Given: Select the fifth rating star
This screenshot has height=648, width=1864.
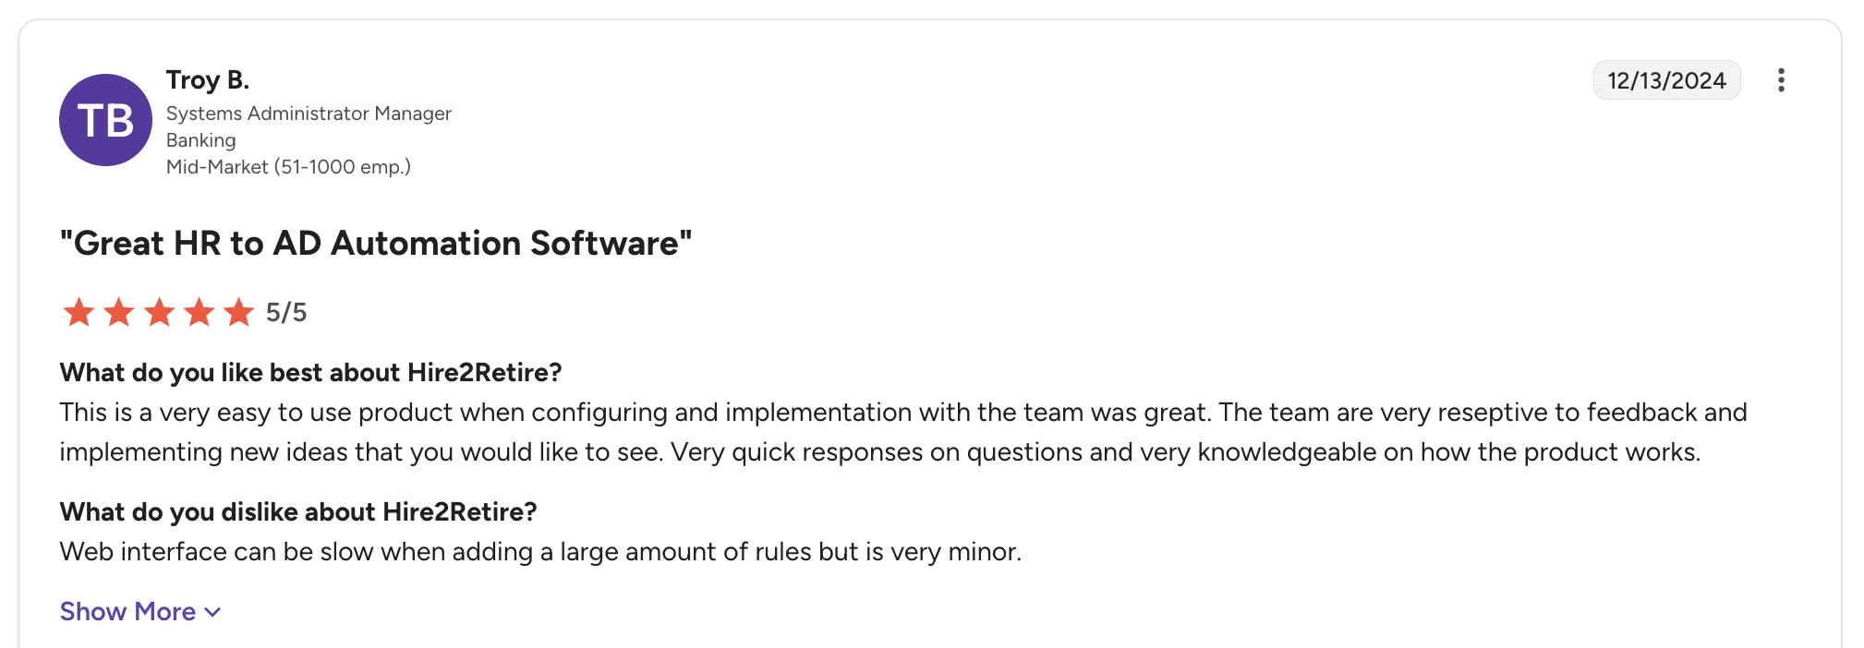Looking at the screenshot, I should click(238, 312).
